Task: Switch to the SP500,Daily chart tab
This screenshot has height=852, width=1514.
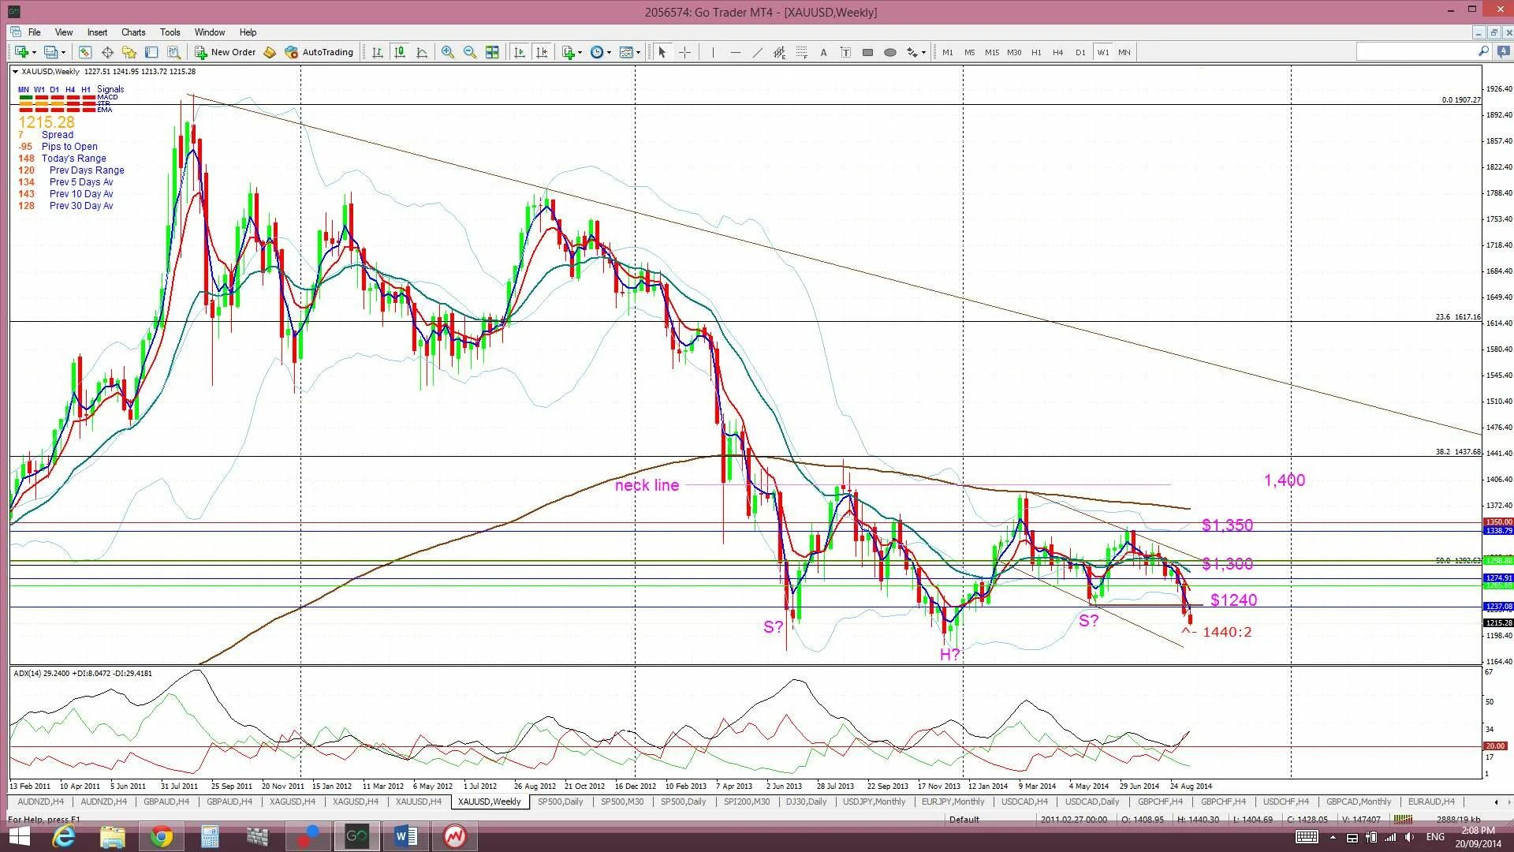Action: coord(560,802)
